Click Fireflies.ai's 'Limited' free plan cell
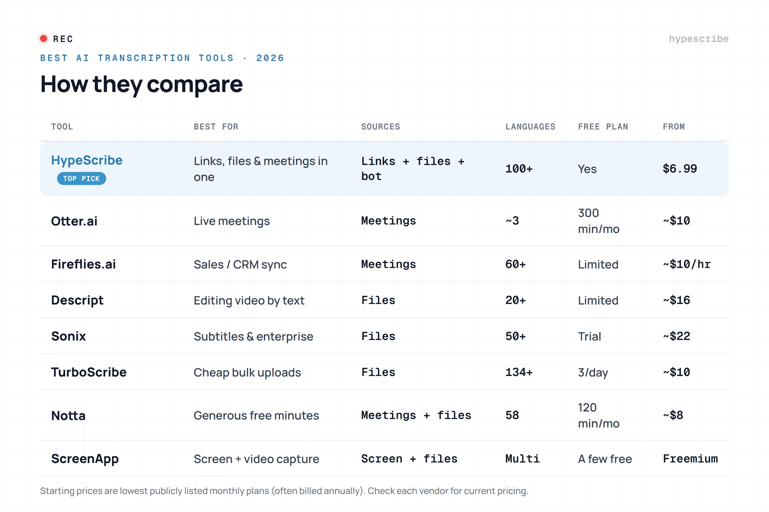The height and width of the screenshot is (512, 769). 598,264
